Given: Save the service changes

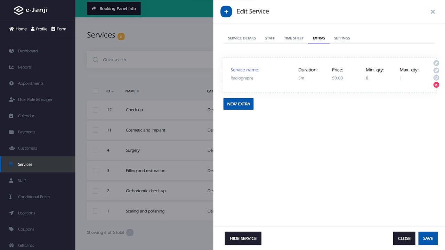Looking at the screenshot, I should click(x=428, y=239).
